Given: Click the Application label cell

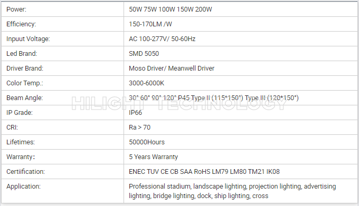Looking at the screenshot, I should 62,191.
